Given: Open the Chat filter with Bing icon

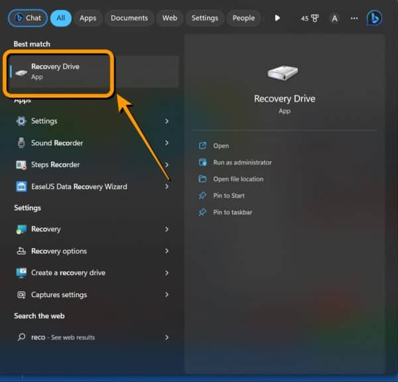Looking at the screenshot, I should (x=28, y=18).
